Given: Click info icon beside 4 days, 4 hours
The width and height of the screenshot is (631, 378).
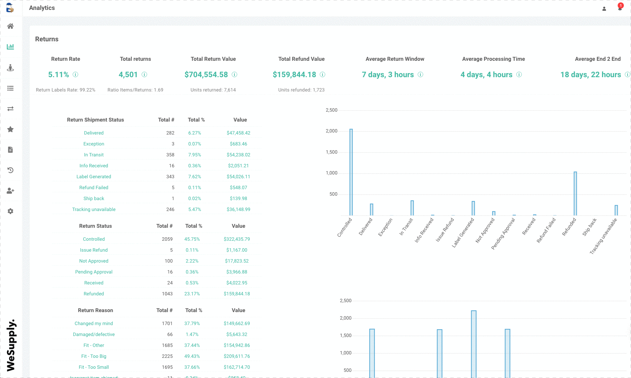Looking at the screenshot, I should (x=519, y=74).
